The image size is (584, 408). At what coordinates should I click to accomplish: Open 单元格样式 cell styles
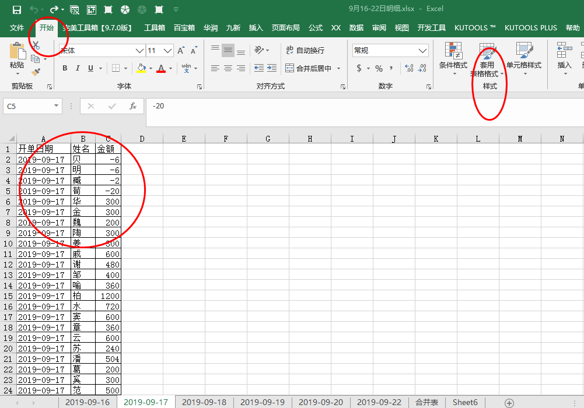tap(524, 59)
